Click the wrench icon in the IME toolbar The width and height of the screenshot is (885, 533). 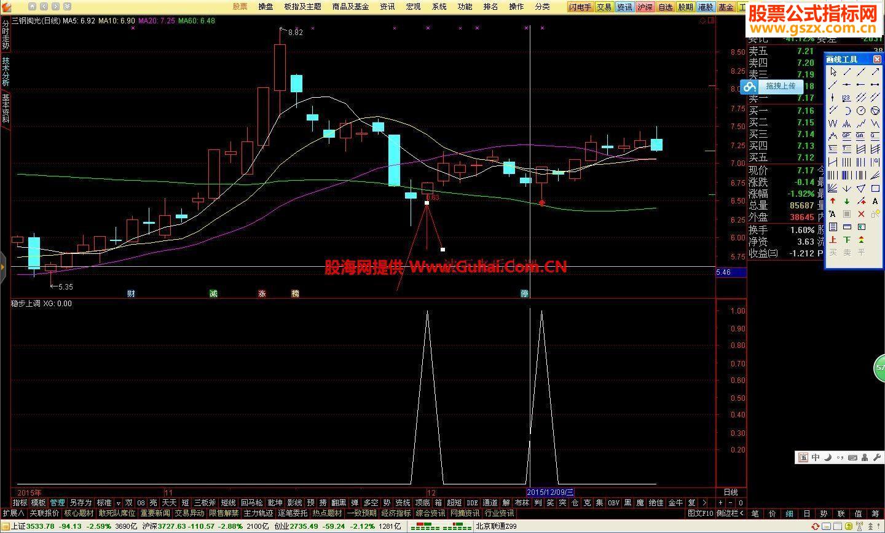coord(877,457)
